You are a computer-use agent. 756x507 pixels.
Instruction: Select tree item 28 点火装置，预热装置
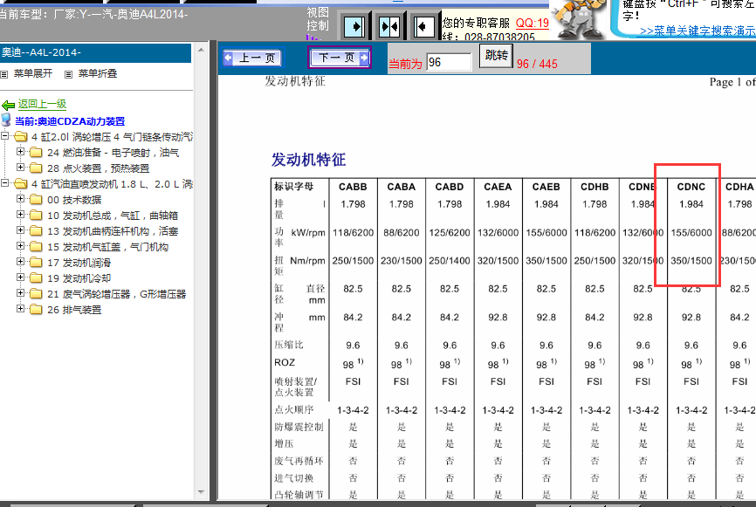[99, 168]
